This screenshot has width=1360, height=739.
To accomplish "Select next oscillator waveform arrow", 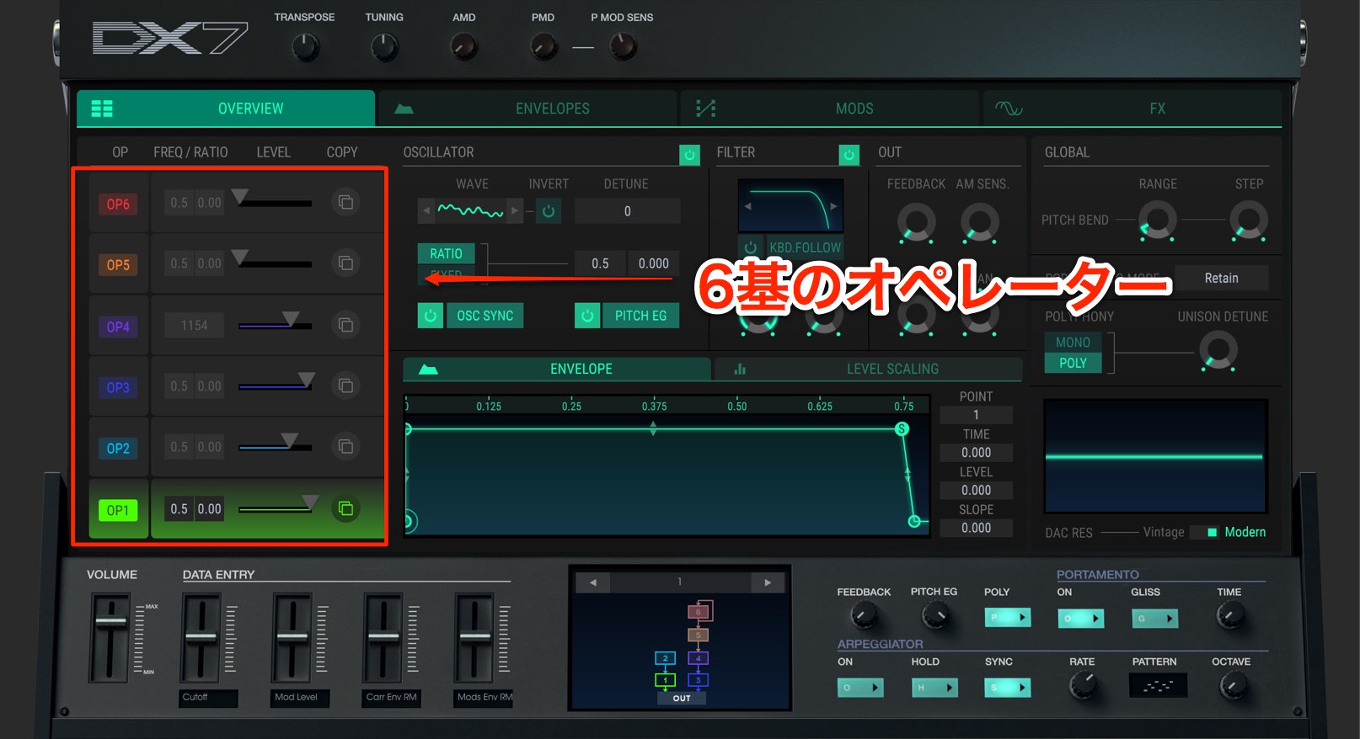I will tap(515, 211).
